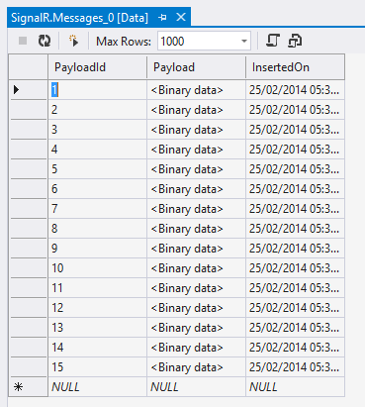The width and height of the screenshot is (365, 407).
Task: Click InsertedOn date cell in row 4
Action: click(295, 150)
